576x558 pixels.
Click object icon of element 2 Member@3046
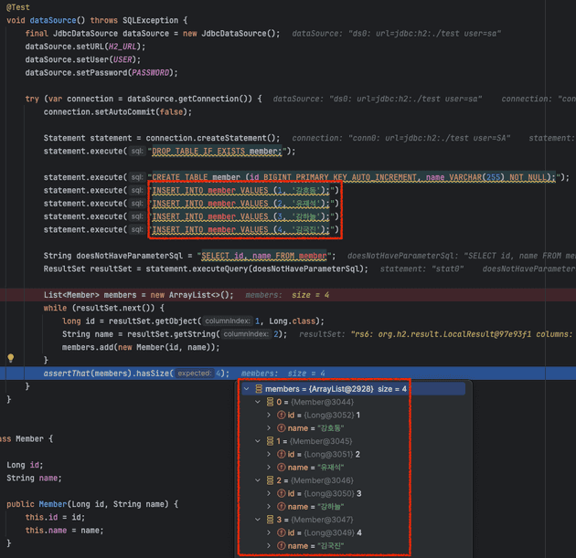point(270,480)
